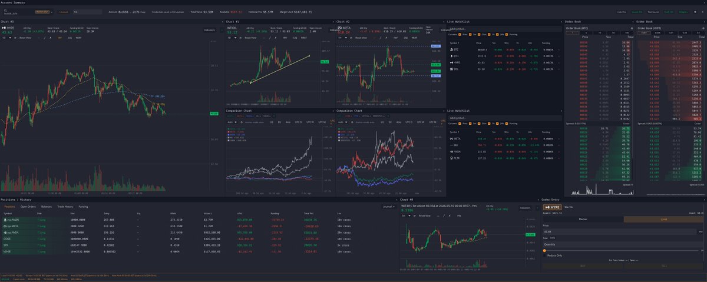This screenshot has width=707, height=282.
Task: Collapse the top Live Watchlist panel caret
Action: click(x=561, y=21)
